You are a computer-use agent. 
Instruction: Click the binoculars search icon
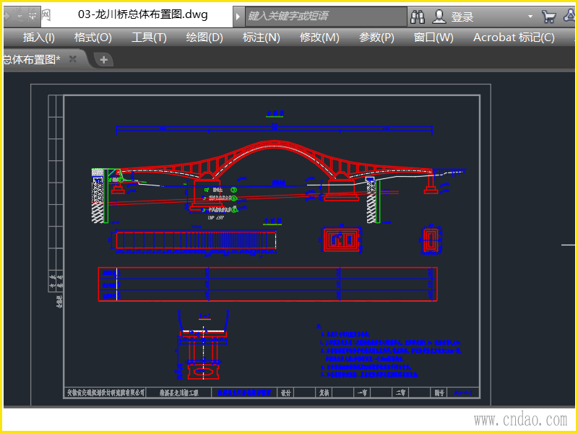pyautogui.click(x=418, y=17)
